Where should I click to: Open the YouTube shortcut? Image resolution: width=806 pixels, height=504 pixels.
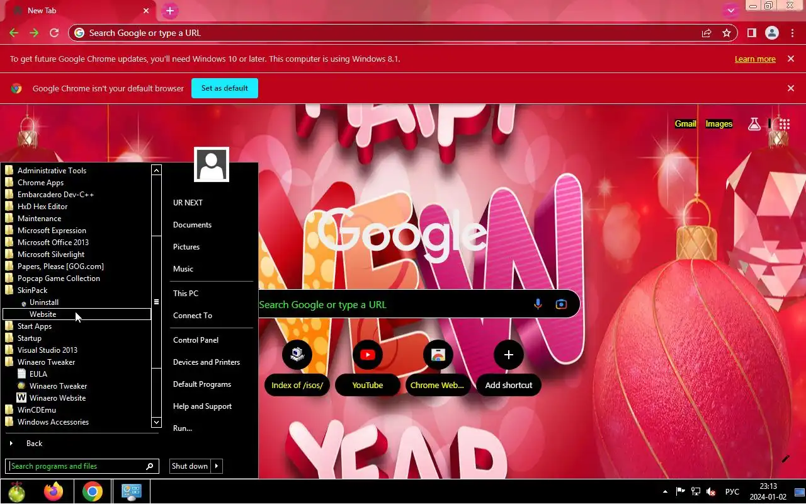click(x=368, y=368)
